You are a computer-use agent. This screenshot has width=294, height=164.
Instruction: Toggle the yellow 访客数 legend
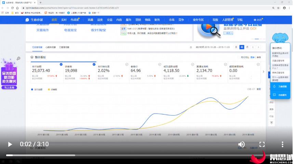pos(53,90)
